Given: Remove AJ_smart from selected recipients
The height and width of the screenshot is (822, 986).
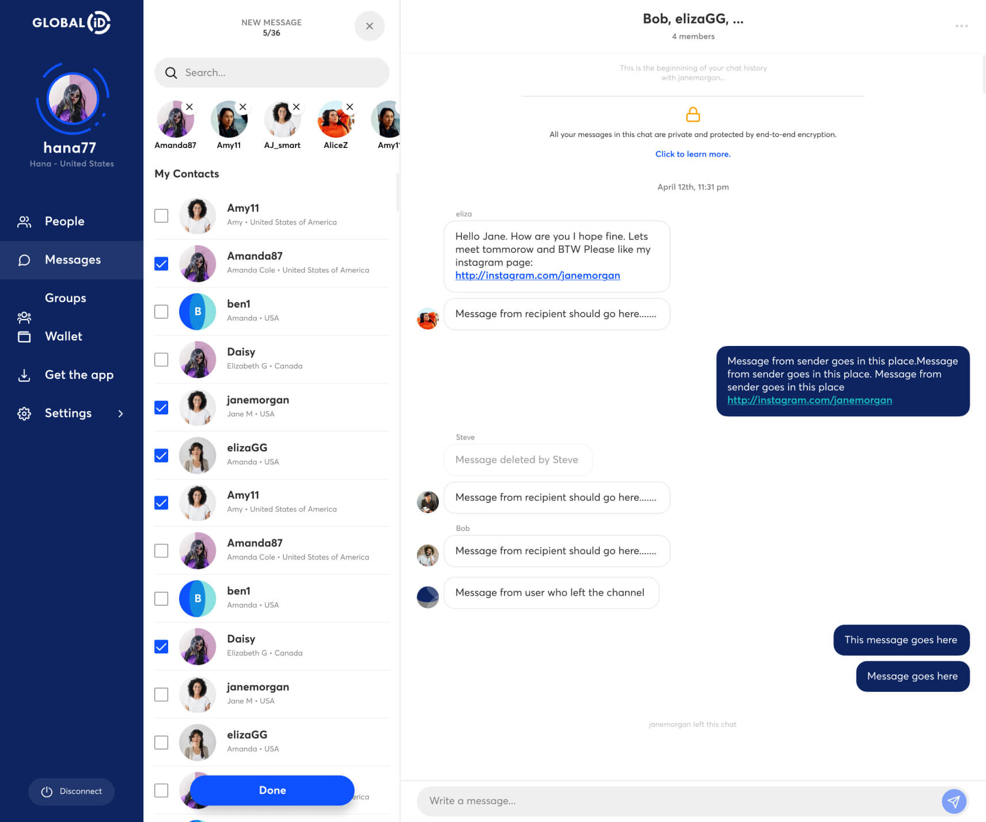Looking at the screenshot, I should 296,107.
